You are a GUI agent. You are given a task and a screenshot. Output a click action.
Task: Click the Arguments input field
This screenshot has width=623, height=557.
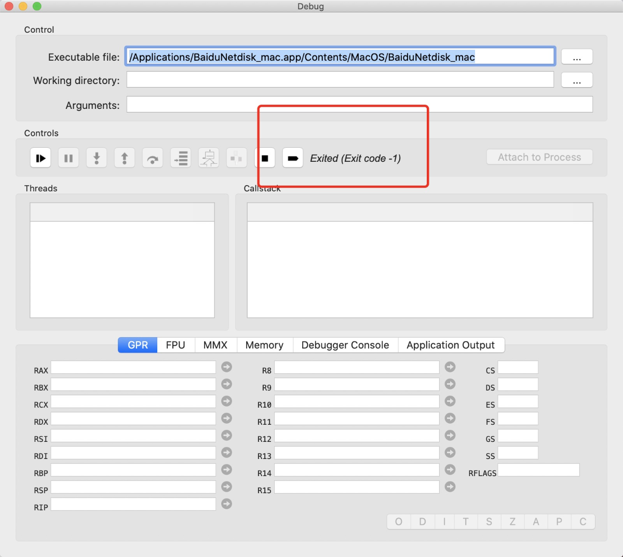(x=360, y=104)
